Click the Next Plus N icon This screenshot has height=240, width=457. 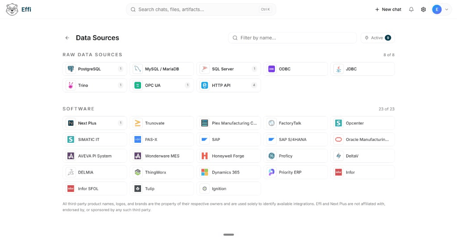pyautogui.click(x=71, y=123)
